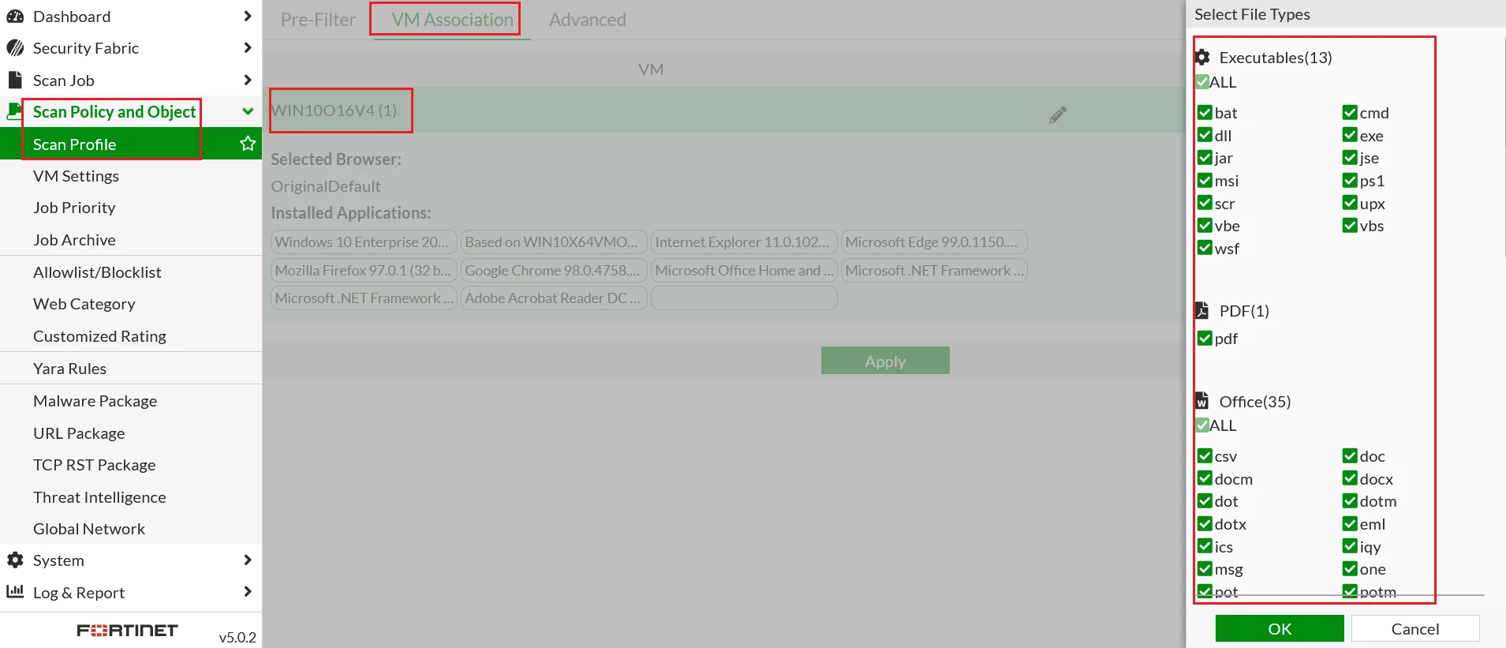The height and width of the screenshot is (648, 1506).
Task: Click Adobe Acrobat Reader DC tag
Action: (554, 298)
